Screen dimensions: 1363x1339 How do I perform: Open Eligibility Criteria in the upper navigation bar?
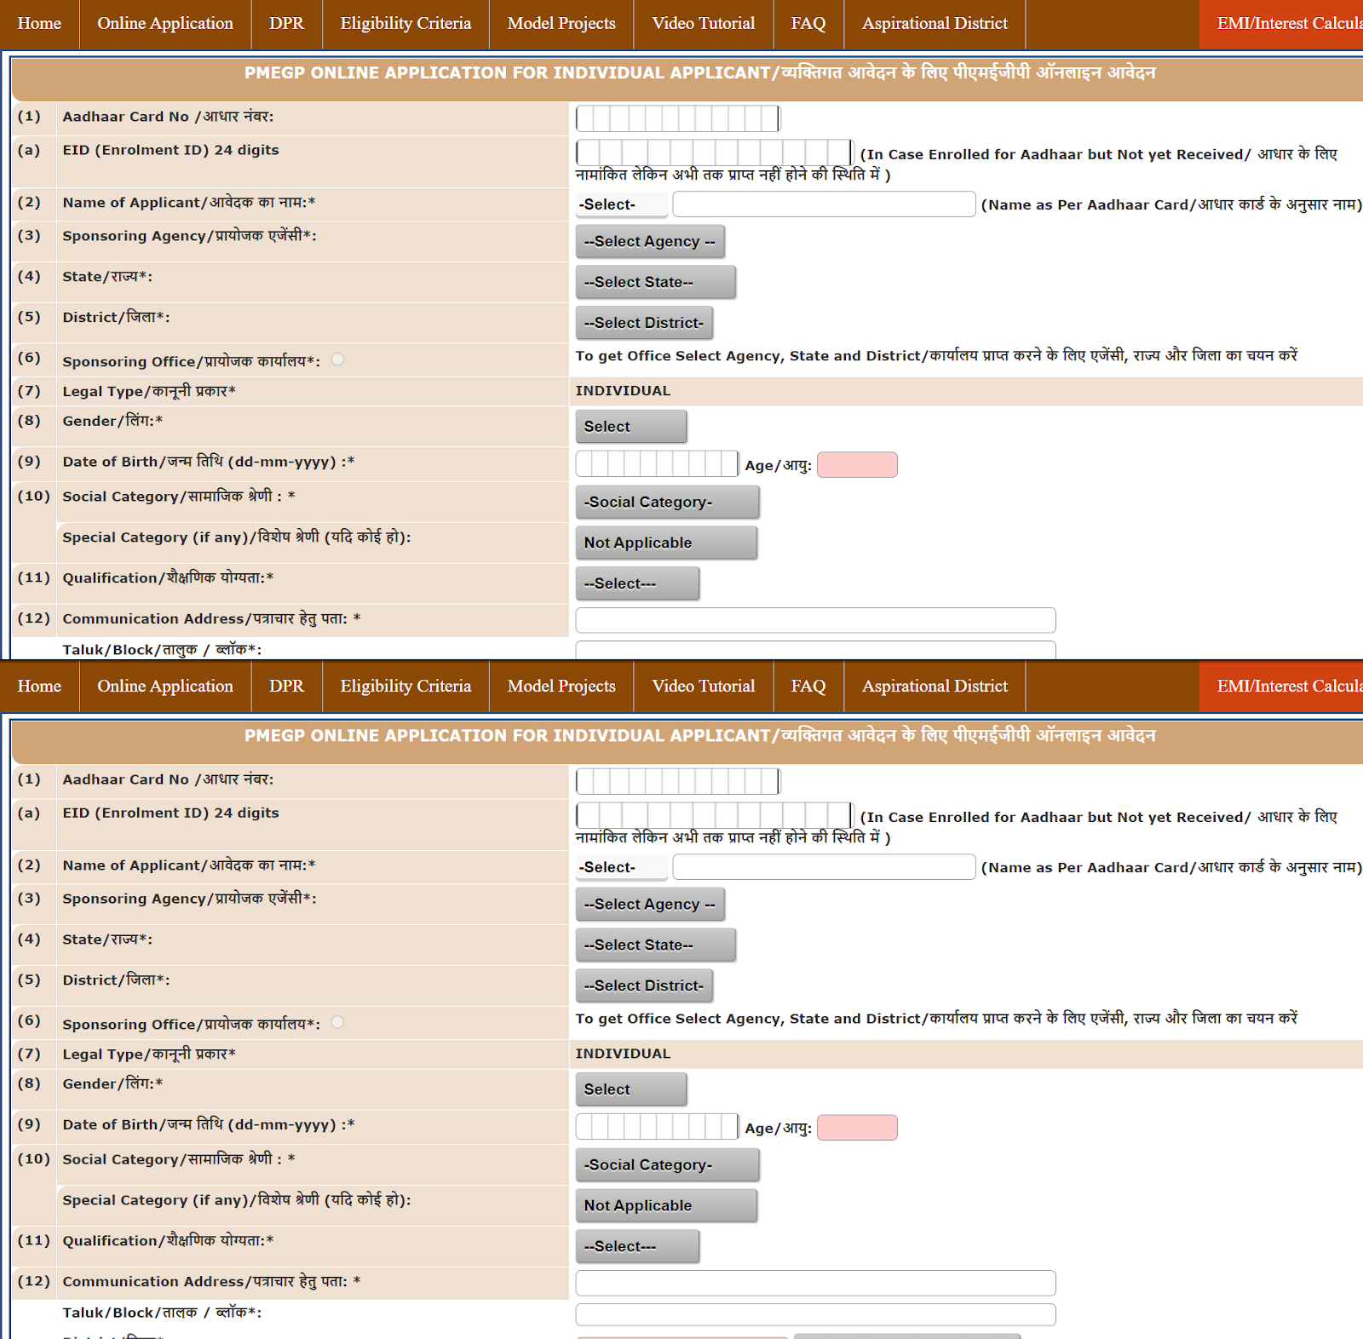coord(405,24)
